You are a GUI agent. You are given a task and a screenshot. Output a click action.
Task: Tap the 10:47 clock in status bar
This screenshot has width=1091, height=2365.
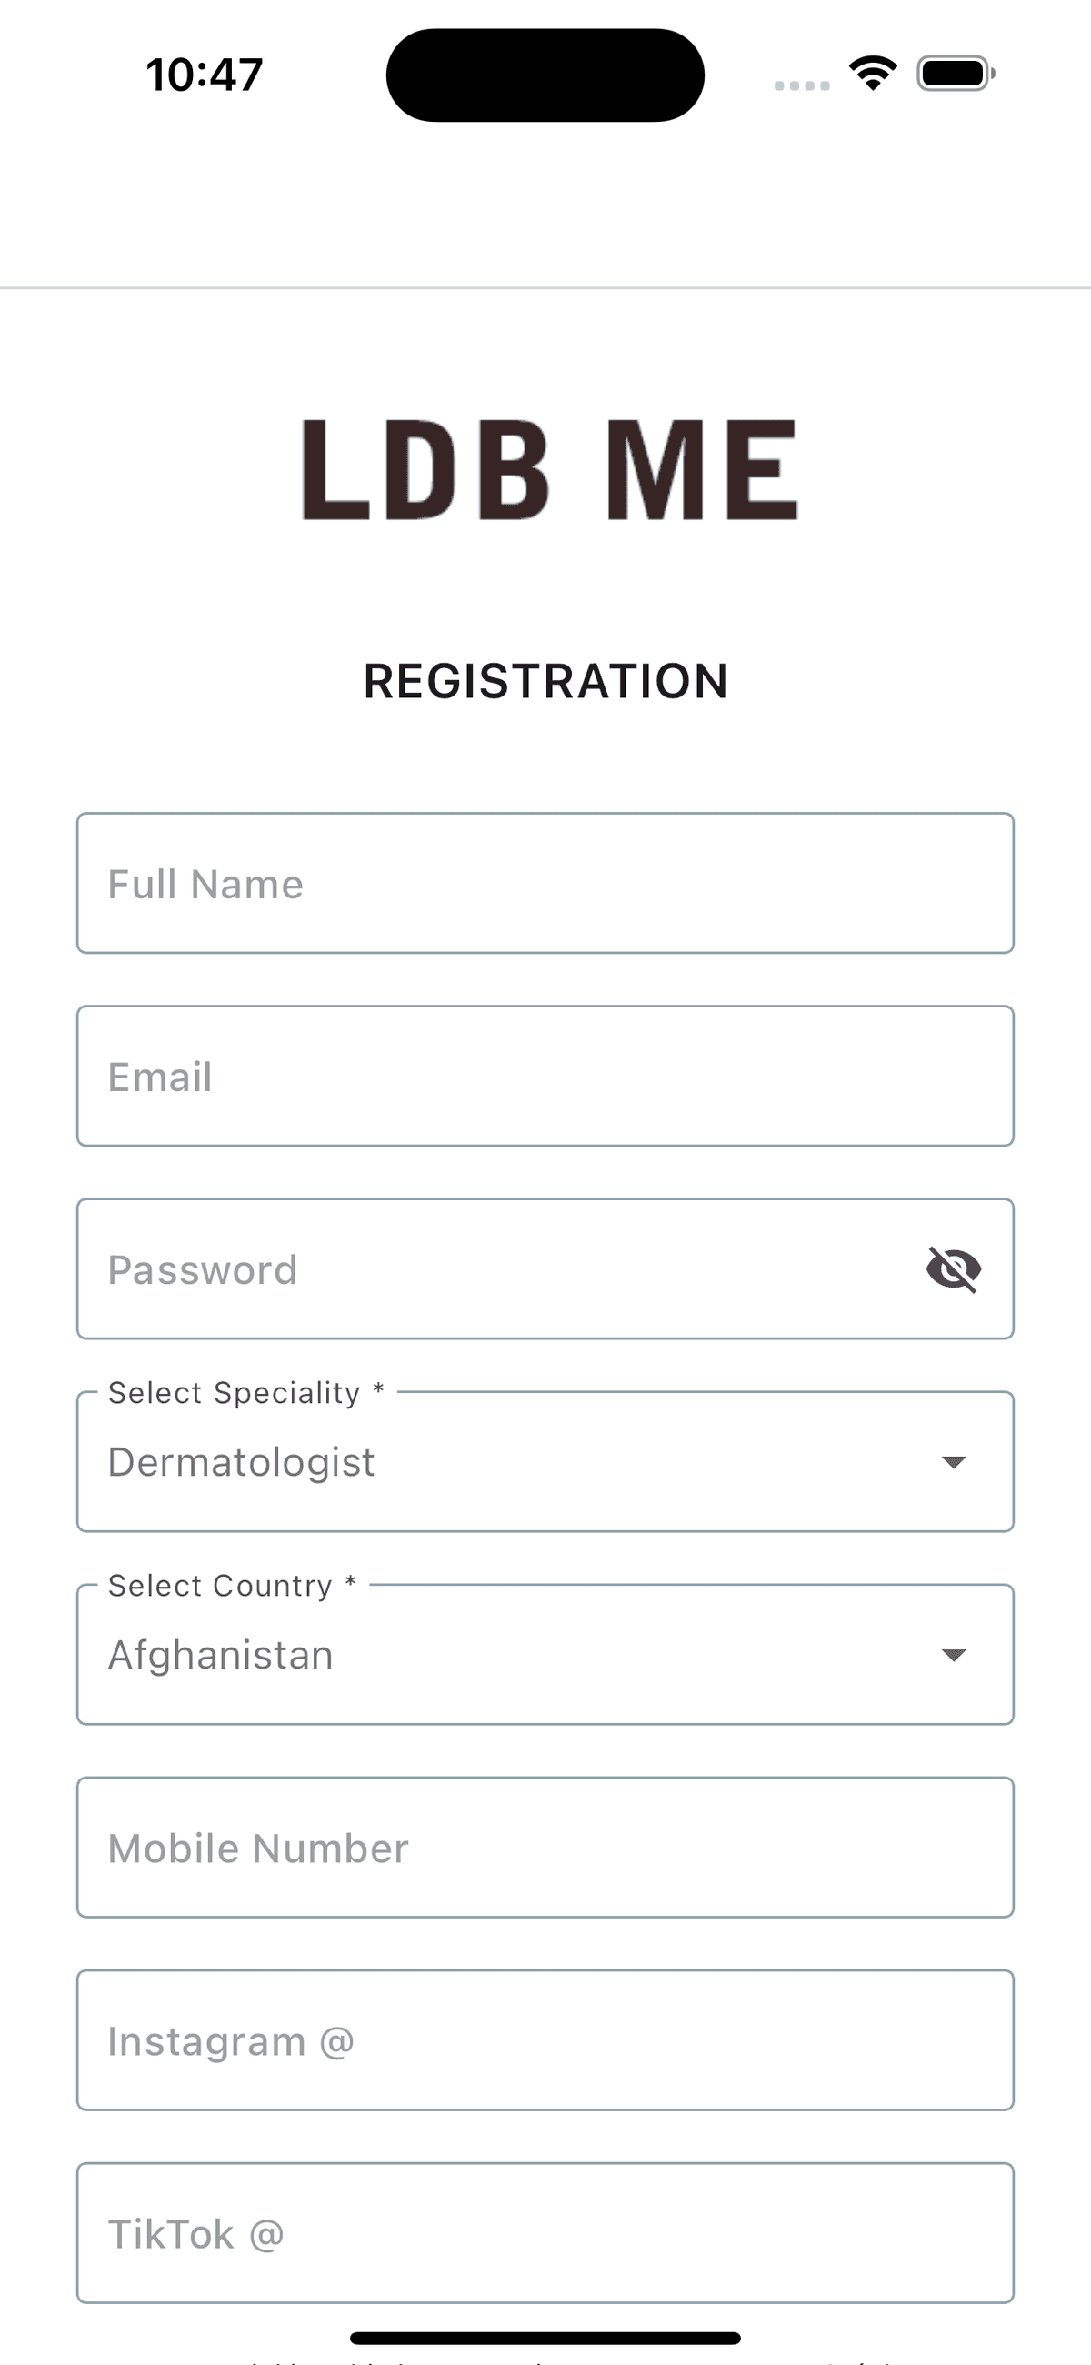point(204,75)
